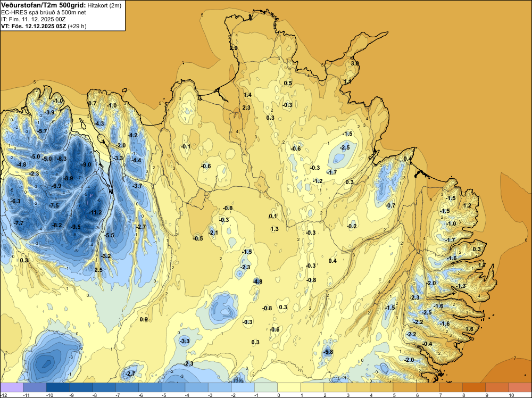Click the temperature label -4.2
Image resolution: width=532 pixels, height=398 pixels.
click(132, 135)
